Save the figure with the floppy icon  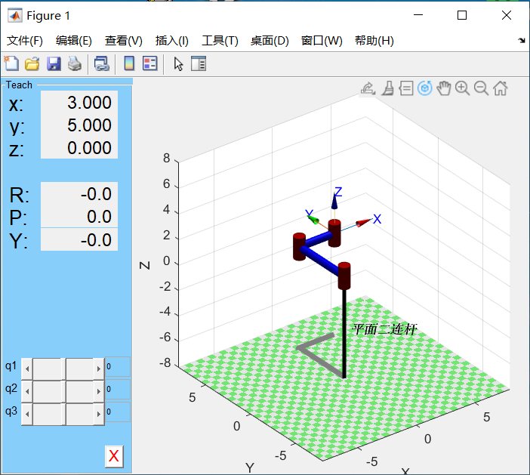pos(54,63)
